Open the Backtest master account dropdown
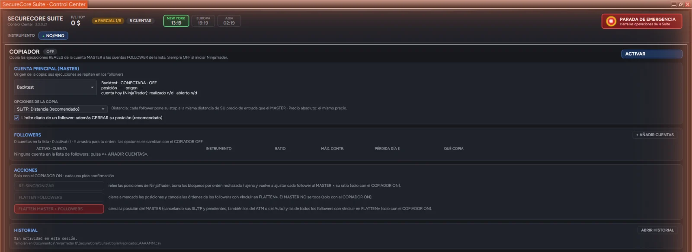The width and height of the screenshot is (692, 252). (55, 87)
